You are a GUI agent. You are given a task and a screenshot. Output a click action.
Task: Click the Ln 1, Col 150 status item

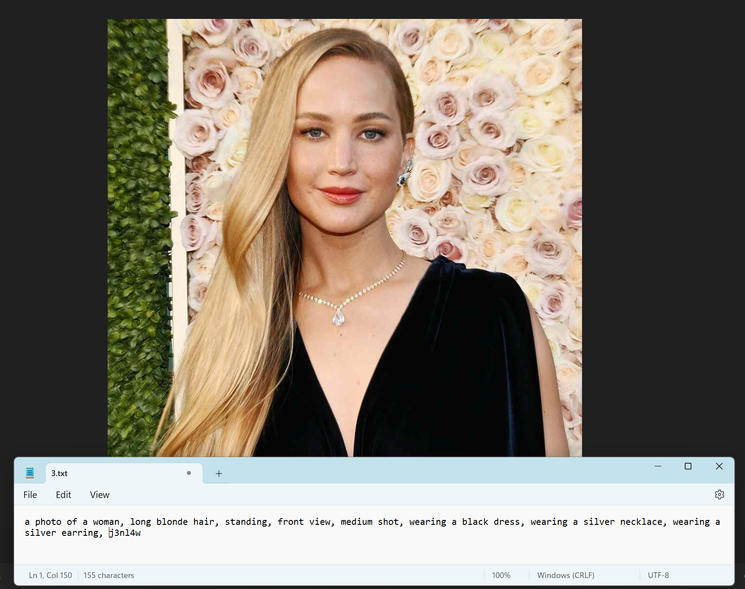[x=50, y=575]
